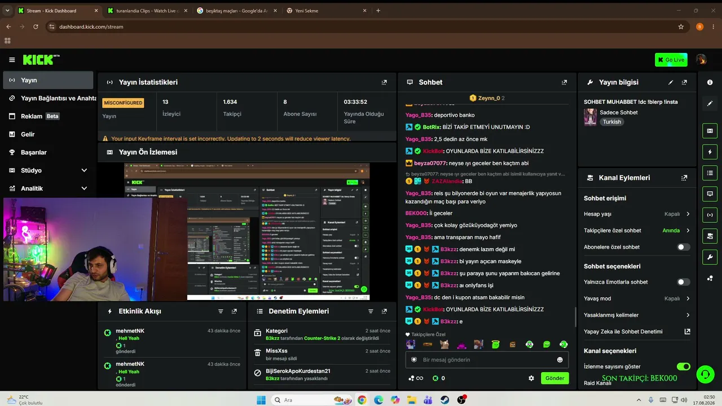Toggle the wrench stream info widget in sidebar
Viewport: 722px width, 406px height.
[710, 257]
